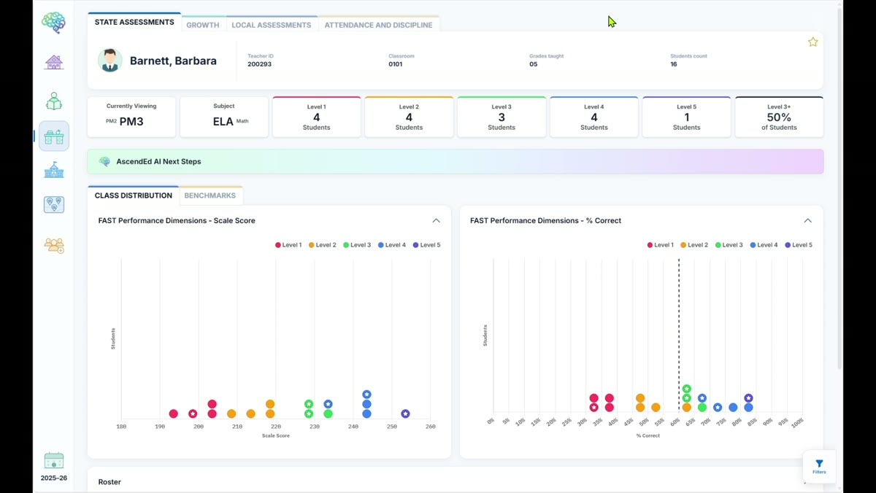876x493 pixels.
Task: Switch to the Growth tab
Action: [203, 25]
